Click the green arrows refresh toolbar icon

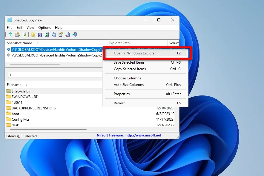coord(47,34)
